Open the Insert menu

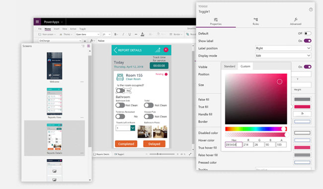point(57,29)
